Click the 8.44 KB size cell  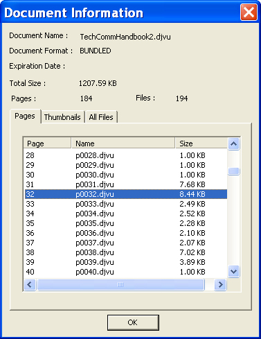(x=192, y=194)
